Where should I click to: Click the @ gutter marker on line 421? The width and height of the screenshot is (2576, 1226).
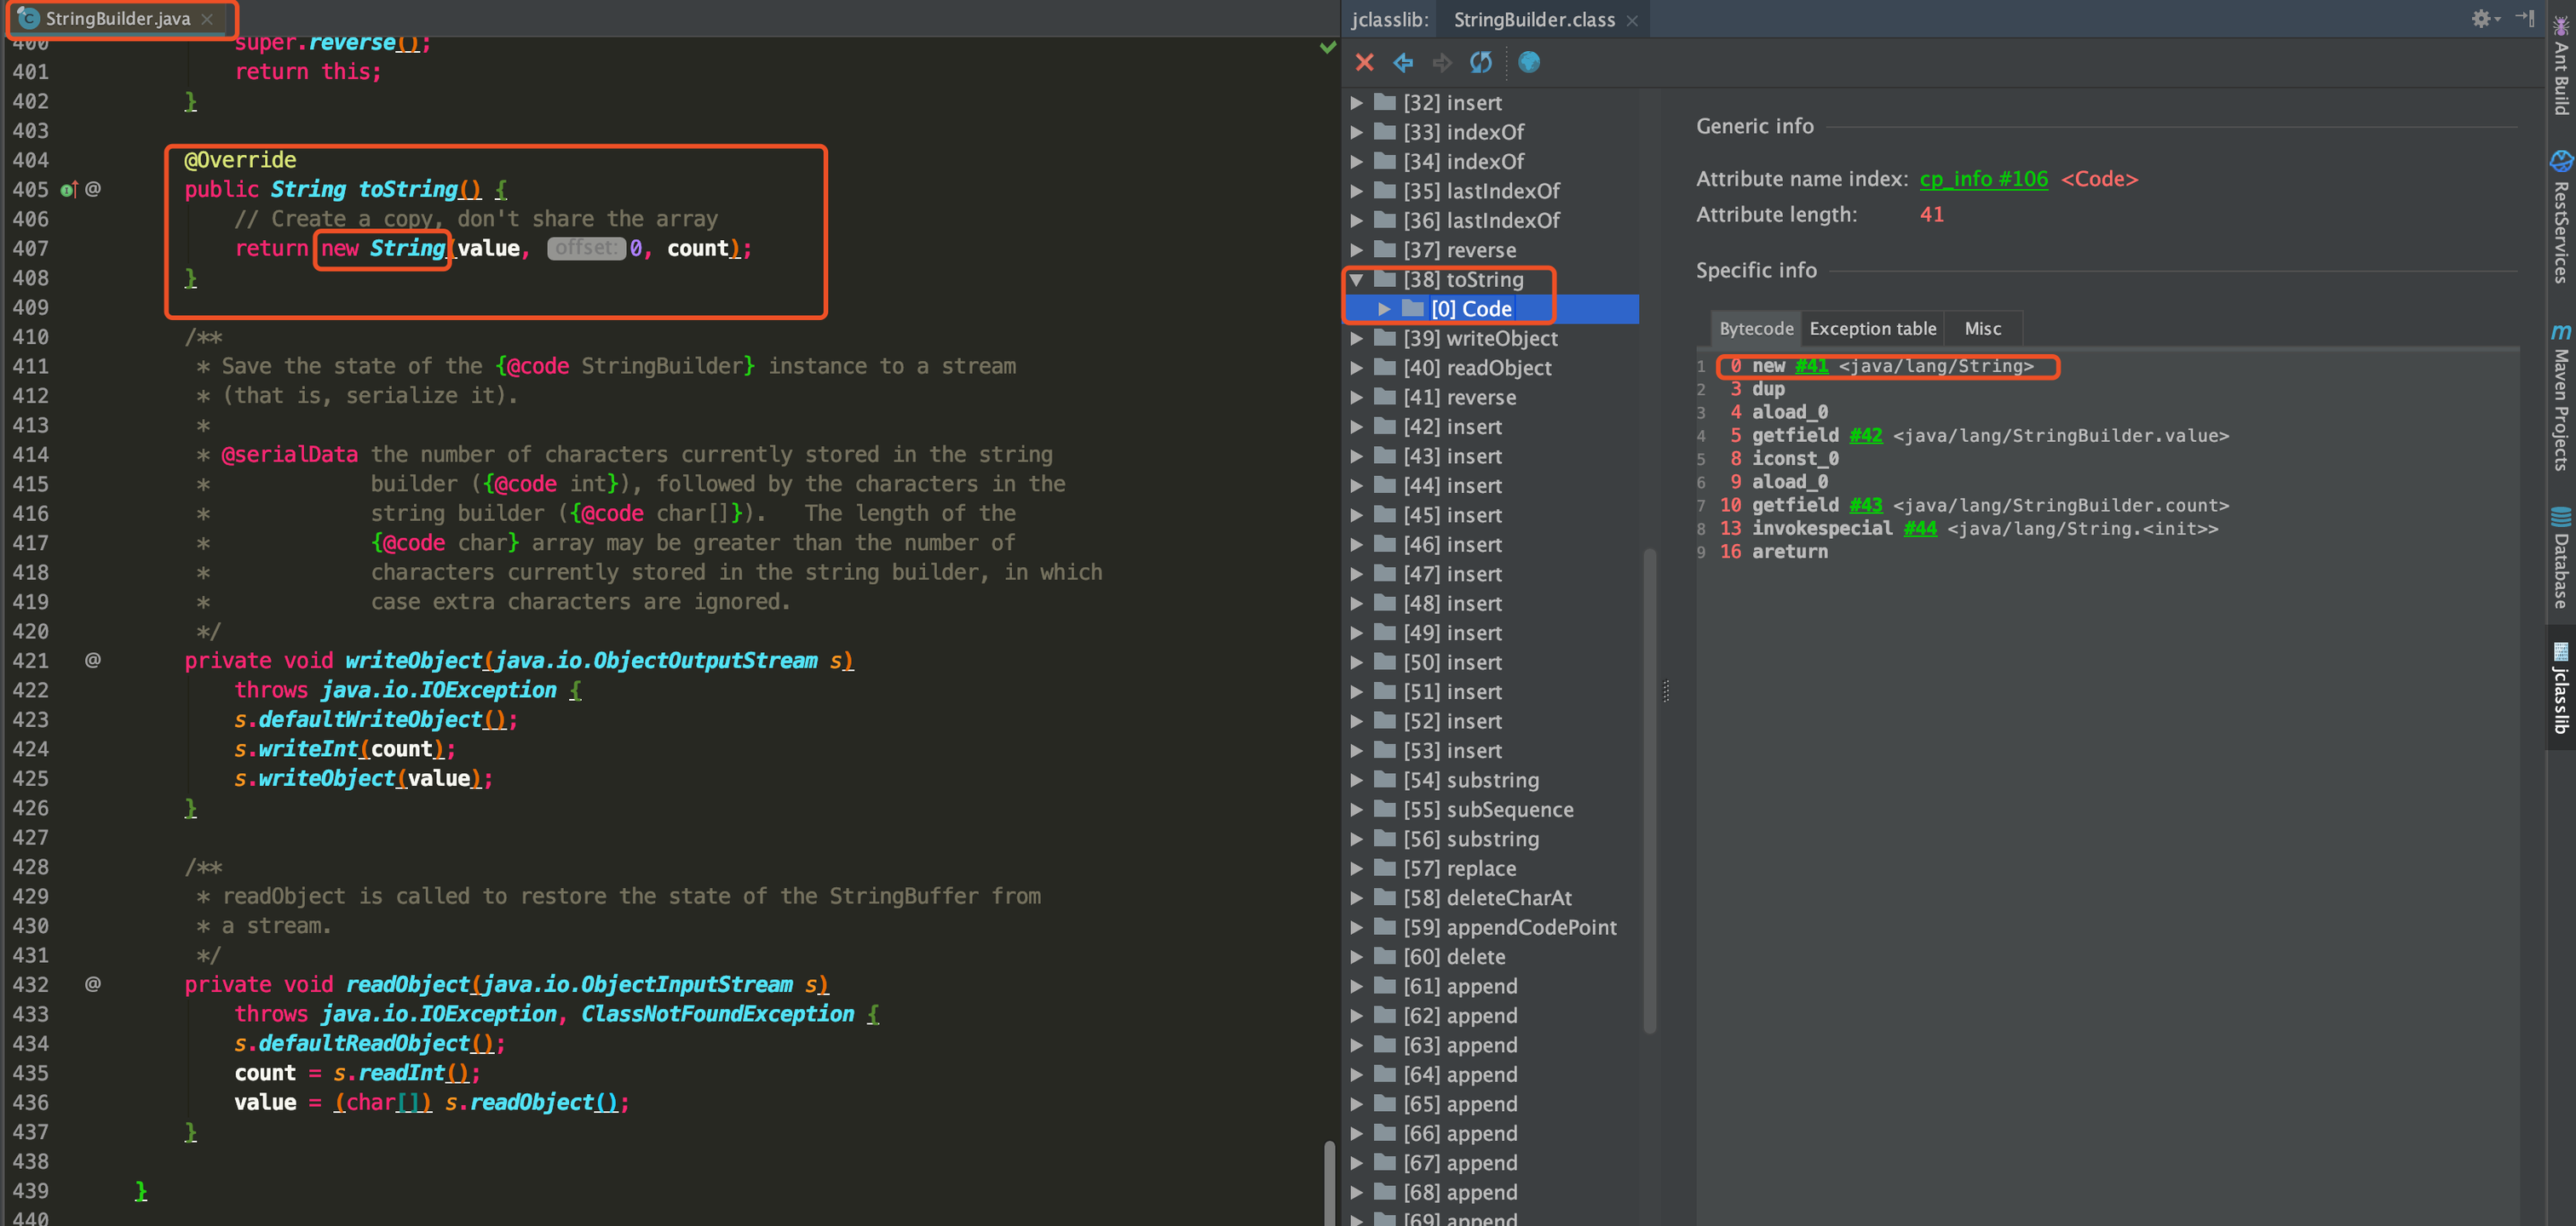[x=93, y=661]
